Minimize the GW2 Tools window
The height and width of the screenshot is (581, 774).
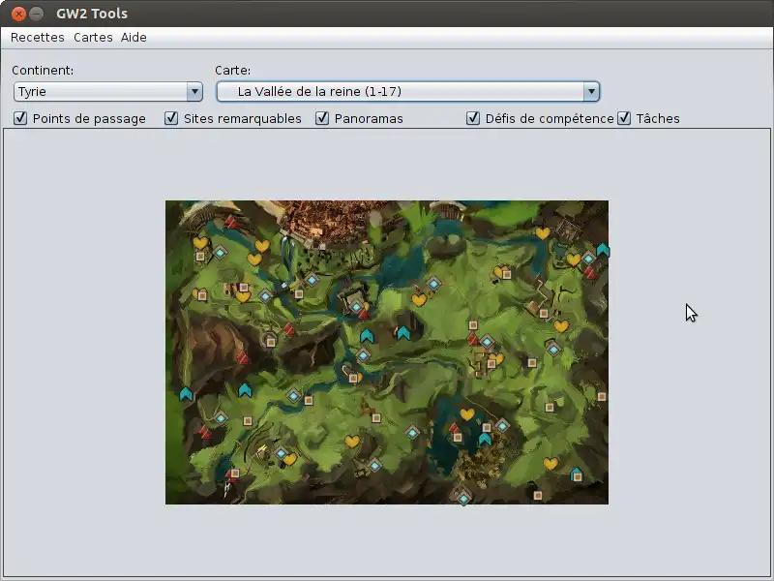click(x=37, y=14)
